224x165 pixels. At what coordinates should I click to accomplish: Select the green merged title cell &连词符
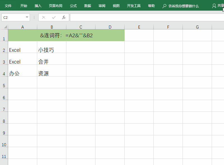pos(66,35)
